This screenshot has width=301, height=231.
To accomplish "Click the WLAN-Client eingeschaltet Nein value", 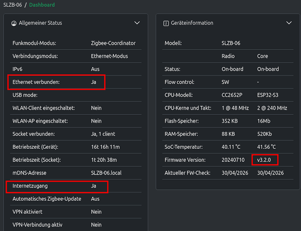I will click(x=96, y=108).
